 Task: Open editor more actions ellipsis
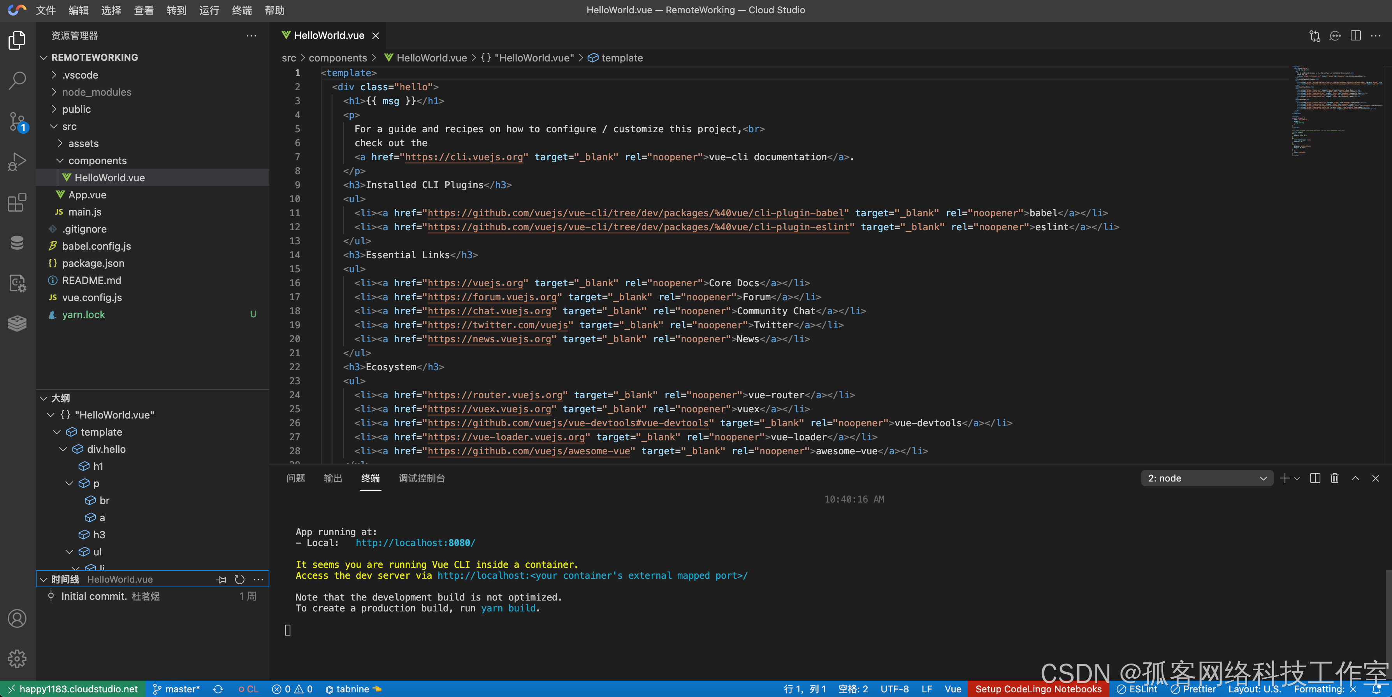tap(1376, 36)
